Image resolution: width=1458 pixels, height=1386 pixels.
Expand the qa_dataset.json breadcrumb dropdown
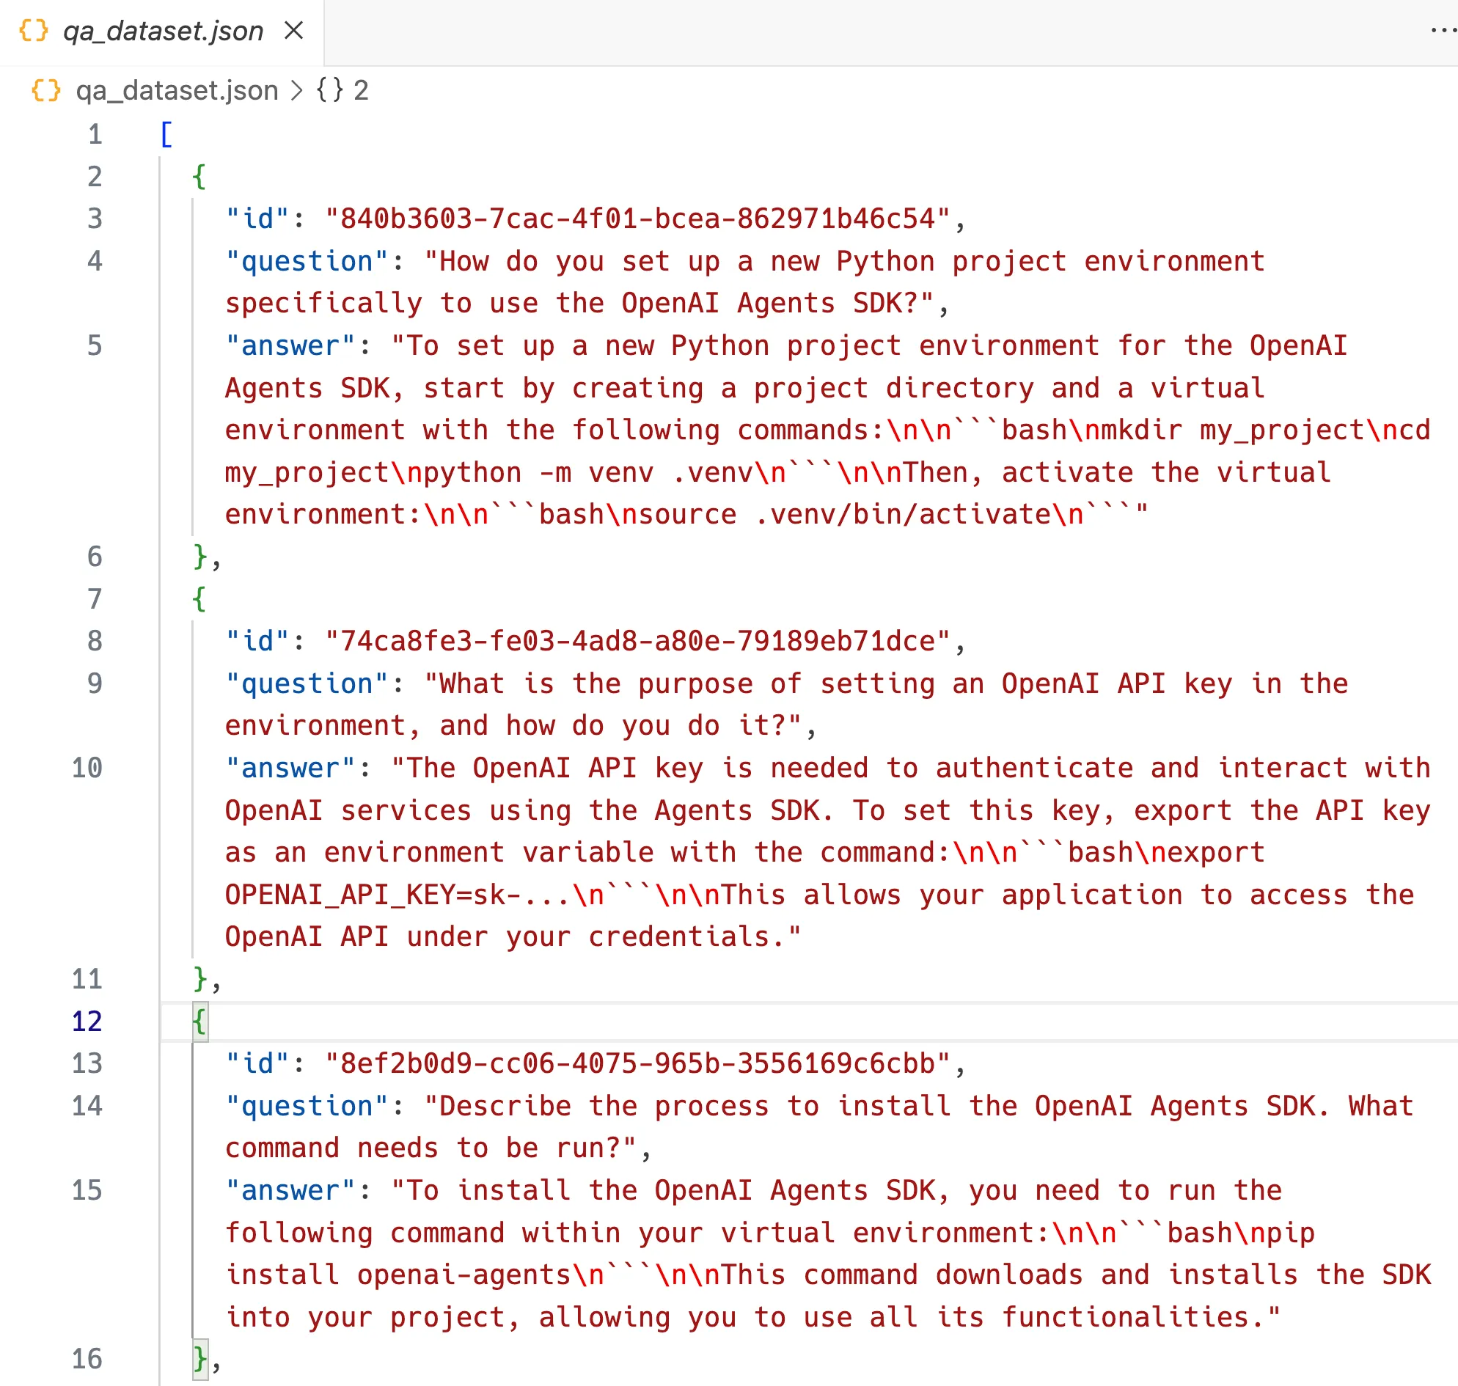(x=177, y=89)
